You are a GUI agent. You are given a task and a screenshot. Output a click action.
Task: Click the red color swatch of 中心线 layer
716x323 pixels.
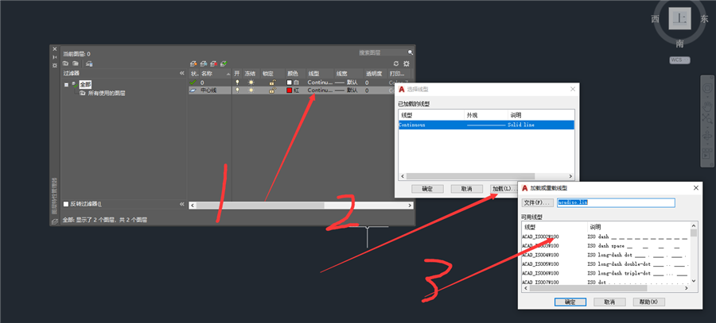pyautogui.click(x=290, y=90)
